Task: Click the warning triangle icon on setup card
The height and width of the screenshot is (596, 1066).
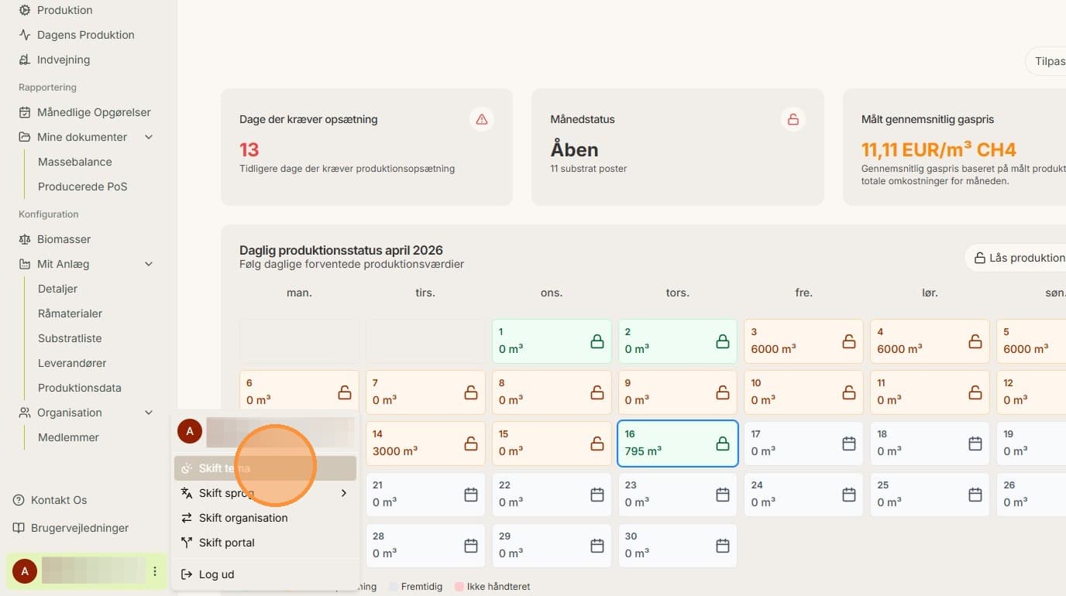Action: click(482, 119)
